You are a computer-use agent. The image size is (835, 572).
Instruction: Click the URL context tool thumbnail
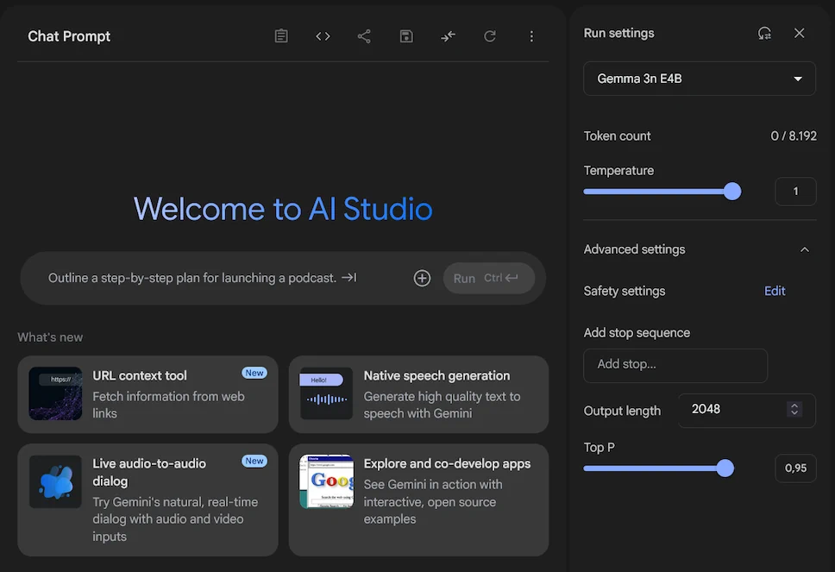point(55,393)
